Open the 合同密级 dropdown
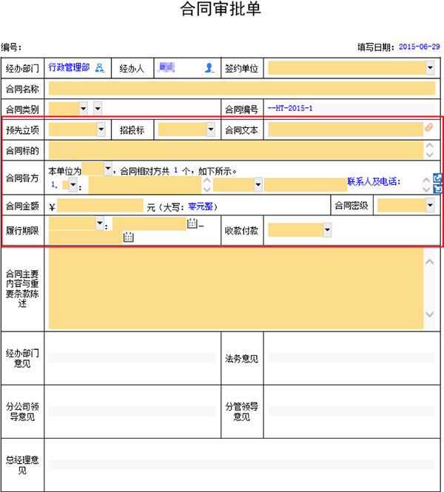 430,206
